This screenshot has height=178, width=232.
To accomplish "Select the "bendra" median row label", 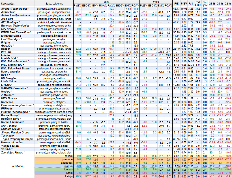I will tap(54, 156).
